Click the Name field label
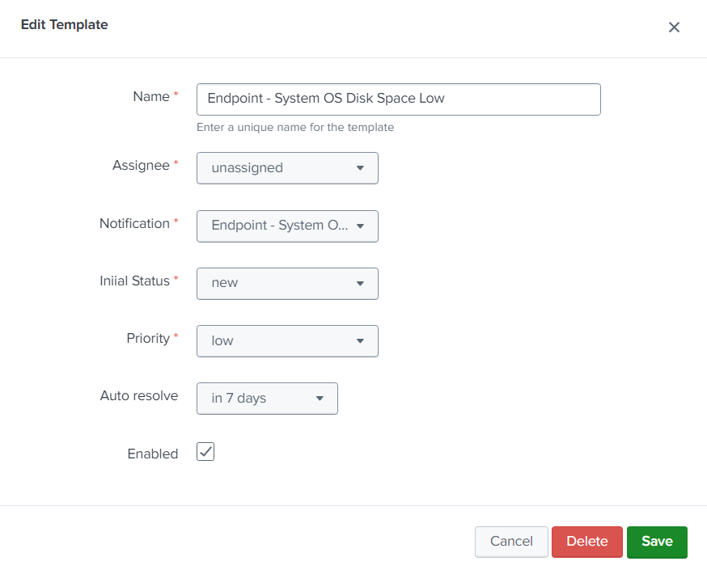Screen dimensions: 707x574 [x=151, y=96]
